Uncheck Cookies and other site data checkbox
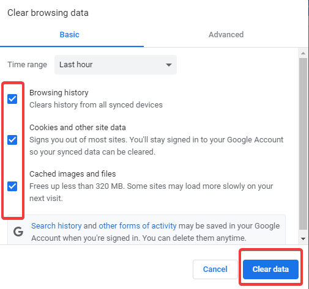309x289 pixels. 12,140
